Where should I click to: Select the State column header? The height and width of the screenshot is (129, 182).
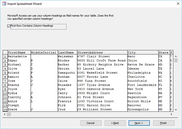(x=164, y=52)
